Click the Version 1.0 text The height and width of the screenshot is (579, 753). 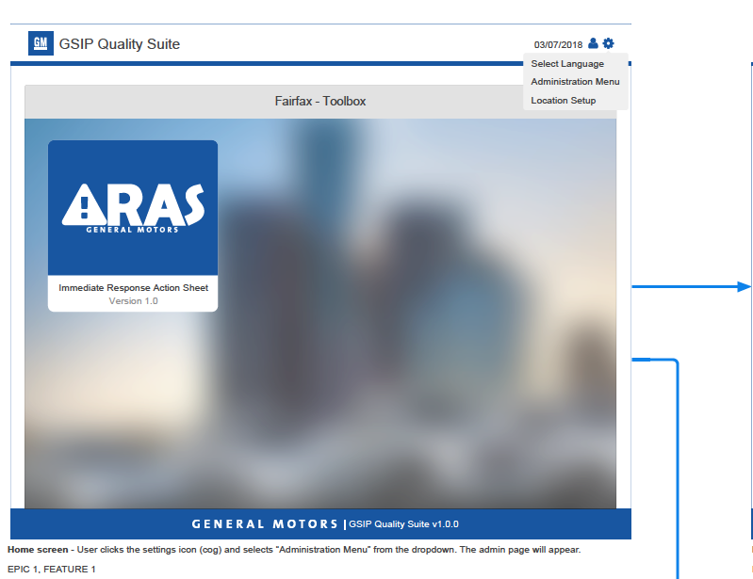tap(133, 301)
